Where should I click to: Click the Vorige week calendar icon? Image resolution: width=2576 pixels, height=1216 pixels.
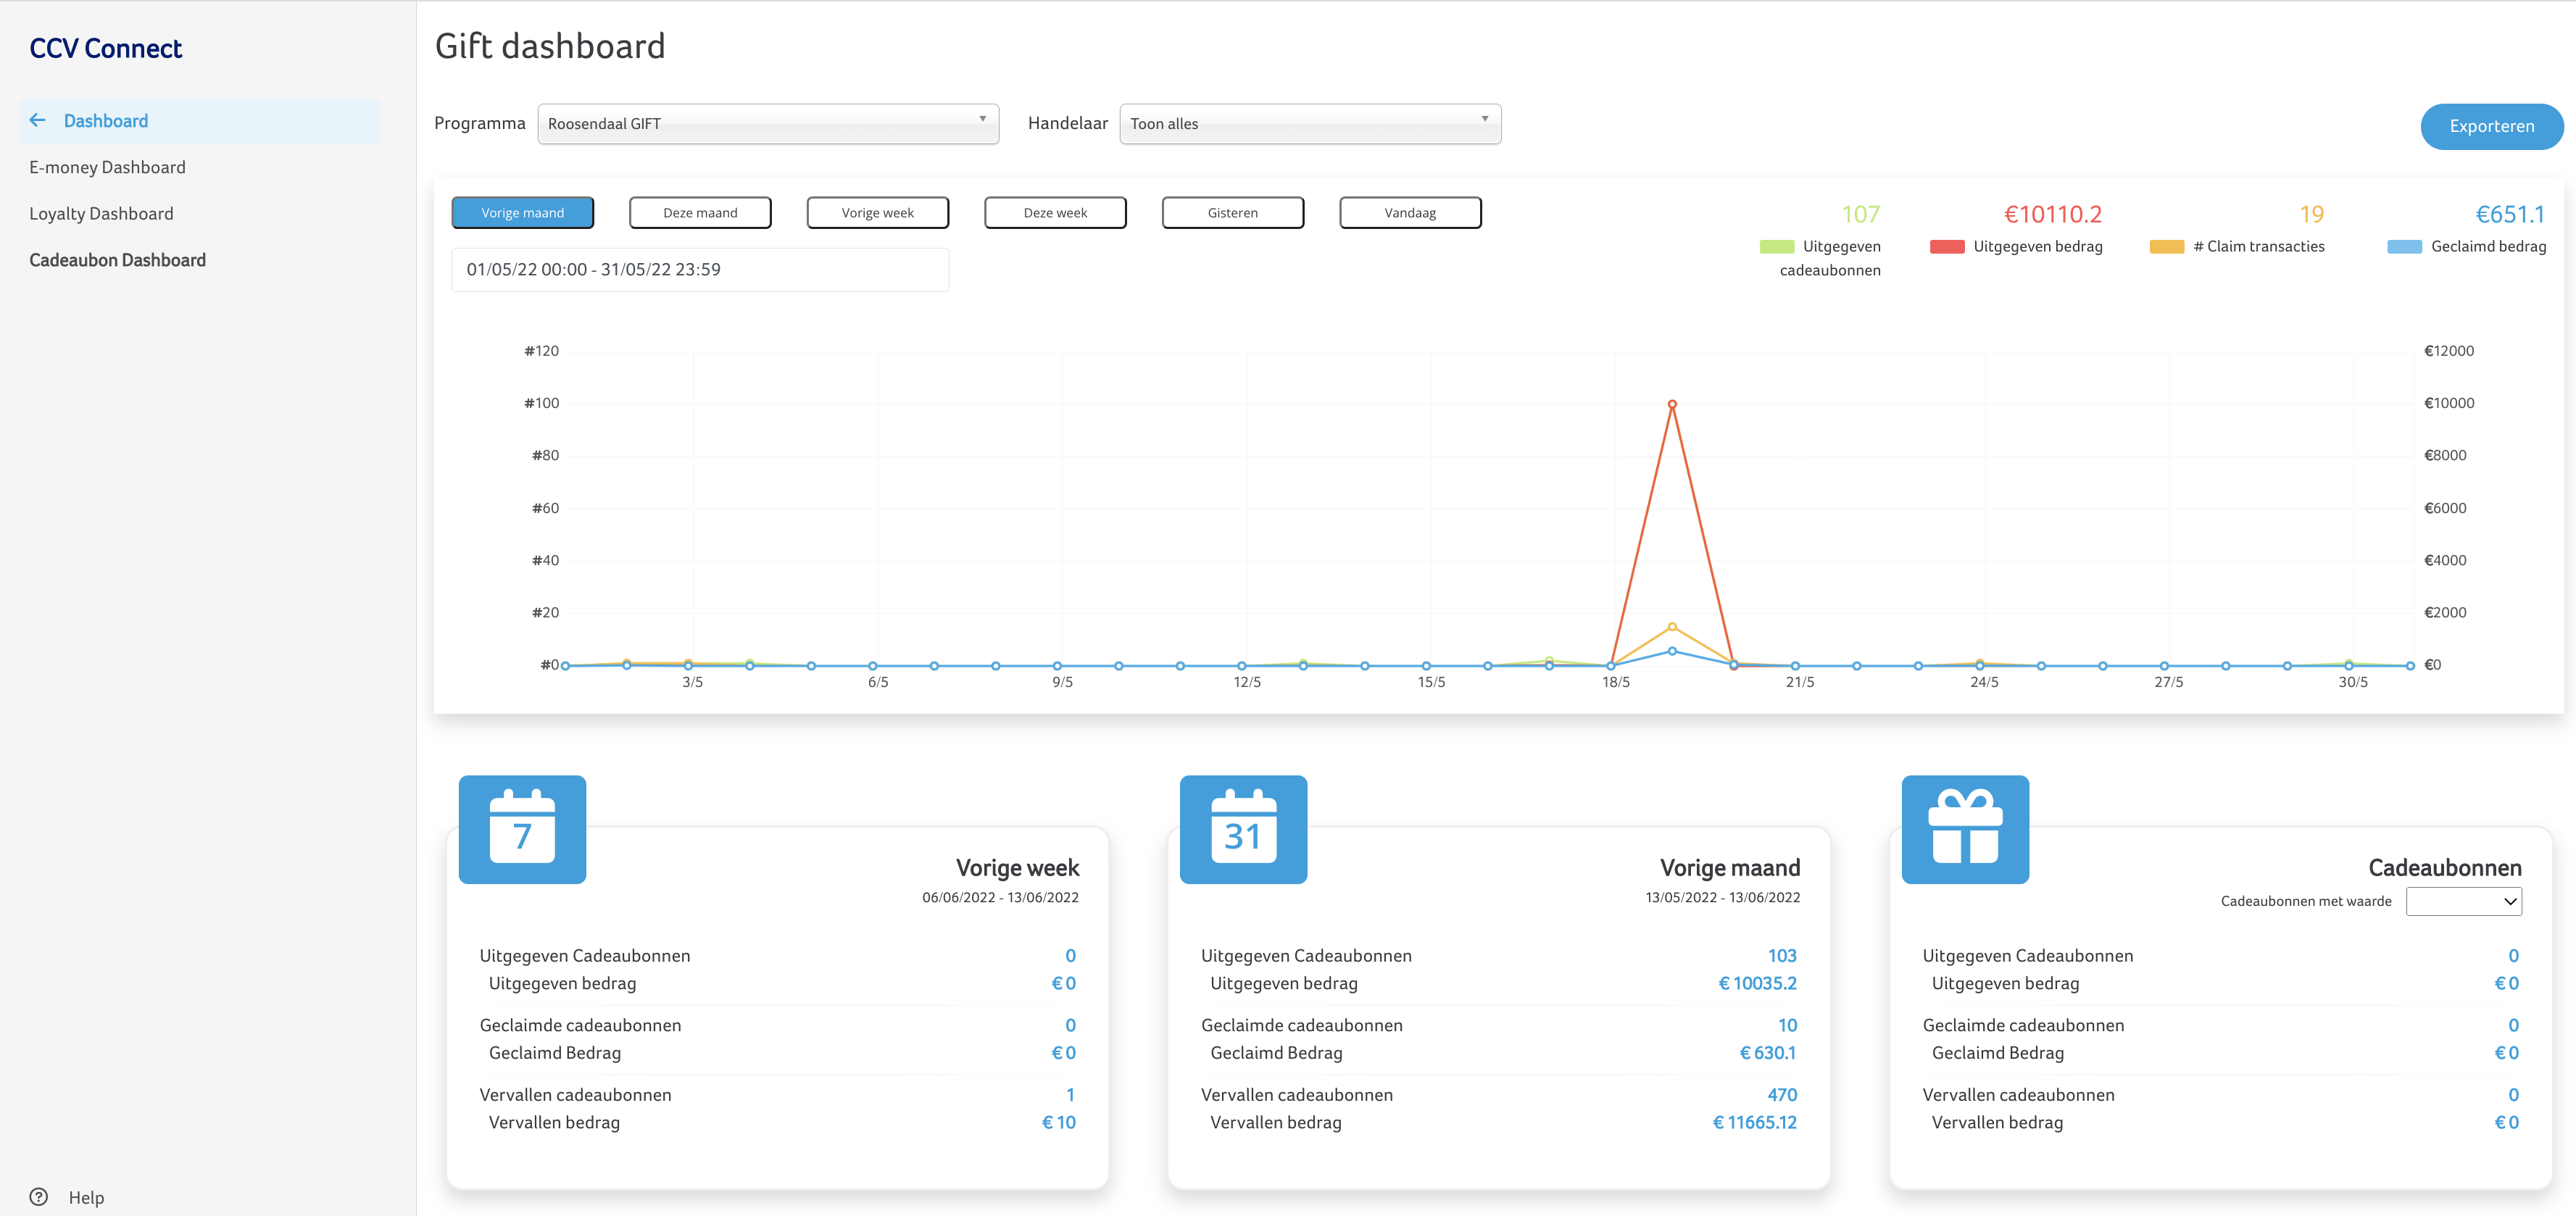pyautogui.click(x=522, y=829)
